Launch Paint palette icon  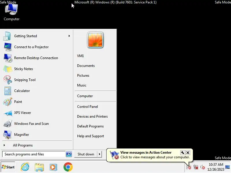[x=8, y=102]
